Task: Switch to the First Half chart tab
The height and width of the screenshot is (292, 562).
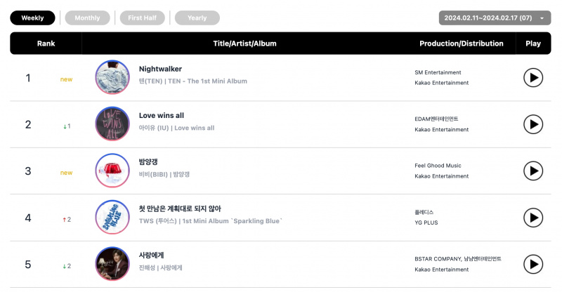Action: pyautogui.click(x=143, y=18)
